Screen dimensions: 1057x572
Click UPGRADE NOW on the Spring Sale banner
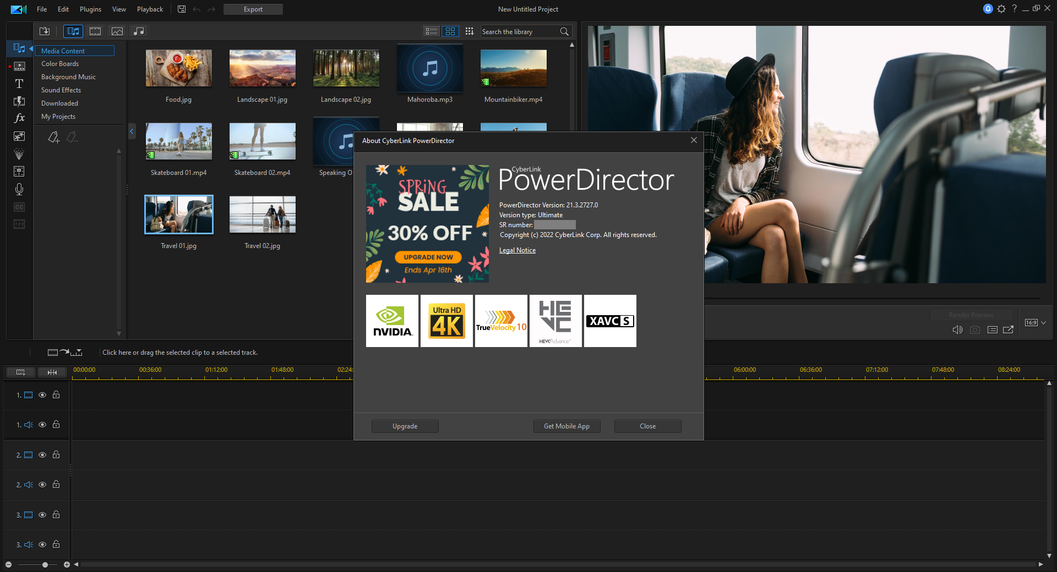pos(428,257)
